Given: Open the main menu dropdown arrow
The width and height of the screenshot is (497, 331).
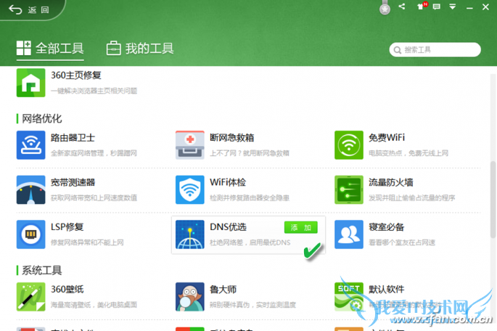Looking at the screenshot, I should coord(453,7).
